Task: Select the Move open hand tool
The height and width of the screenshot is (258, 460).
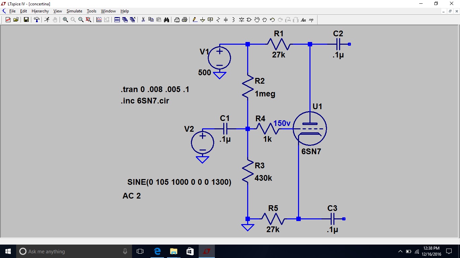Action: click(x=257, y=20)
